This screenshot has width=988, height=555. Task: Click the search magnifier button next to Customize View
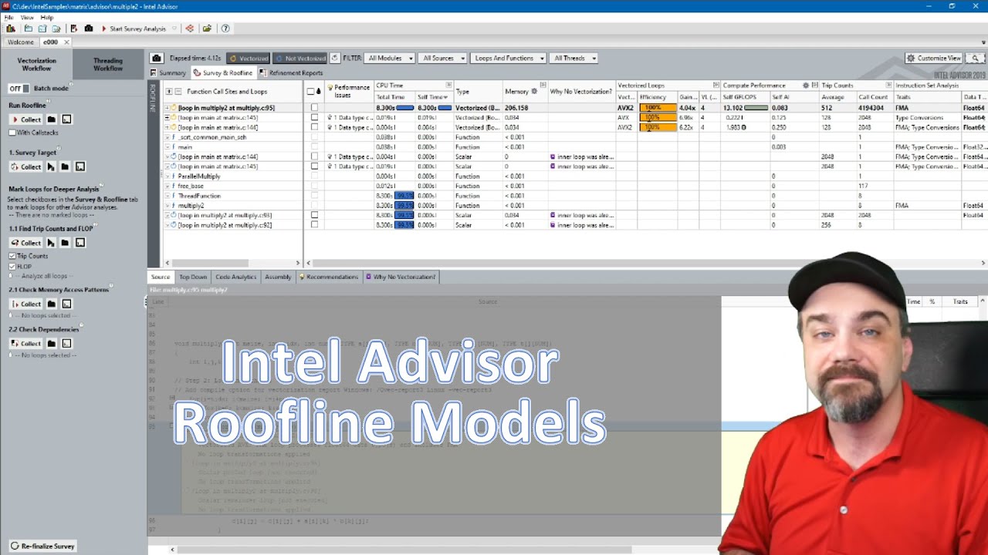tap(976, 58)
